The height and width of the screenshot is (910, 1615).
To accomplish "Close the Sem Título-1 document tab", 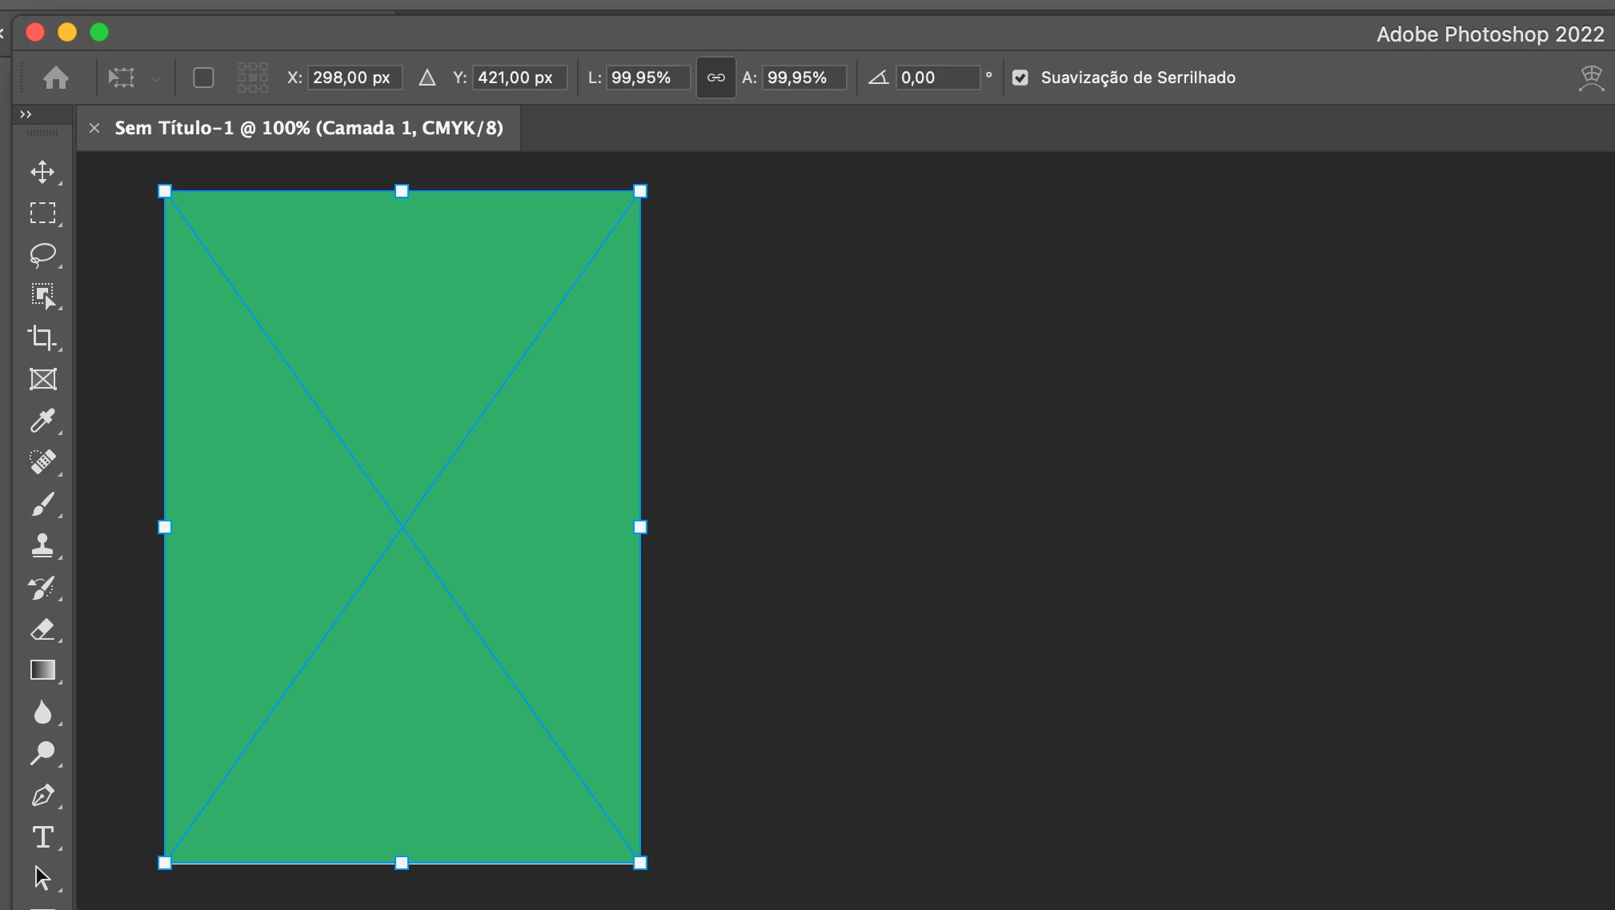I will (94, 128).
